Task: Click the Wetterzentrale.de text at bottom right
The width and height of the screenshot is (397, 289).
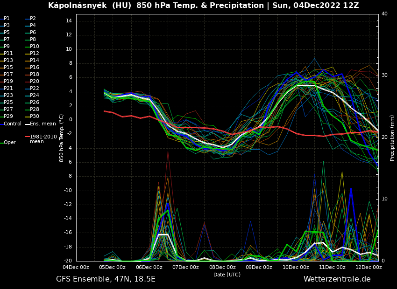Action: pyautogui.click(x=337, y=279)
